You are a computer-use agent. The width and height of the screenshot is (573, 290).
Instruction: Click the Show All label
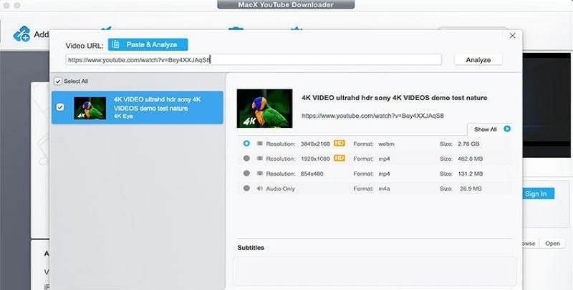click(x=486, y=129)
